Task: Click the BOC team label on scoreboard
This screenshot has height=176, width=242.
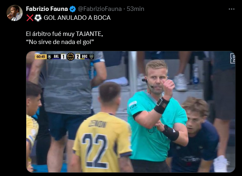Action: (85, 57)
